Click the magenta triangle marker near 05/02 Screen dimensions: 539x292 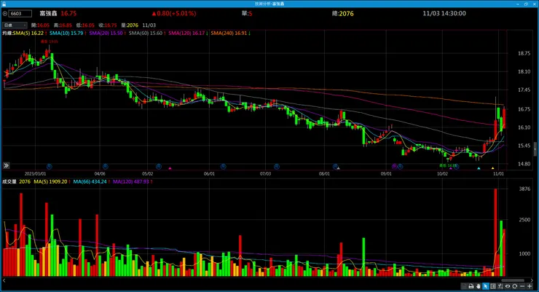(170, 168)
